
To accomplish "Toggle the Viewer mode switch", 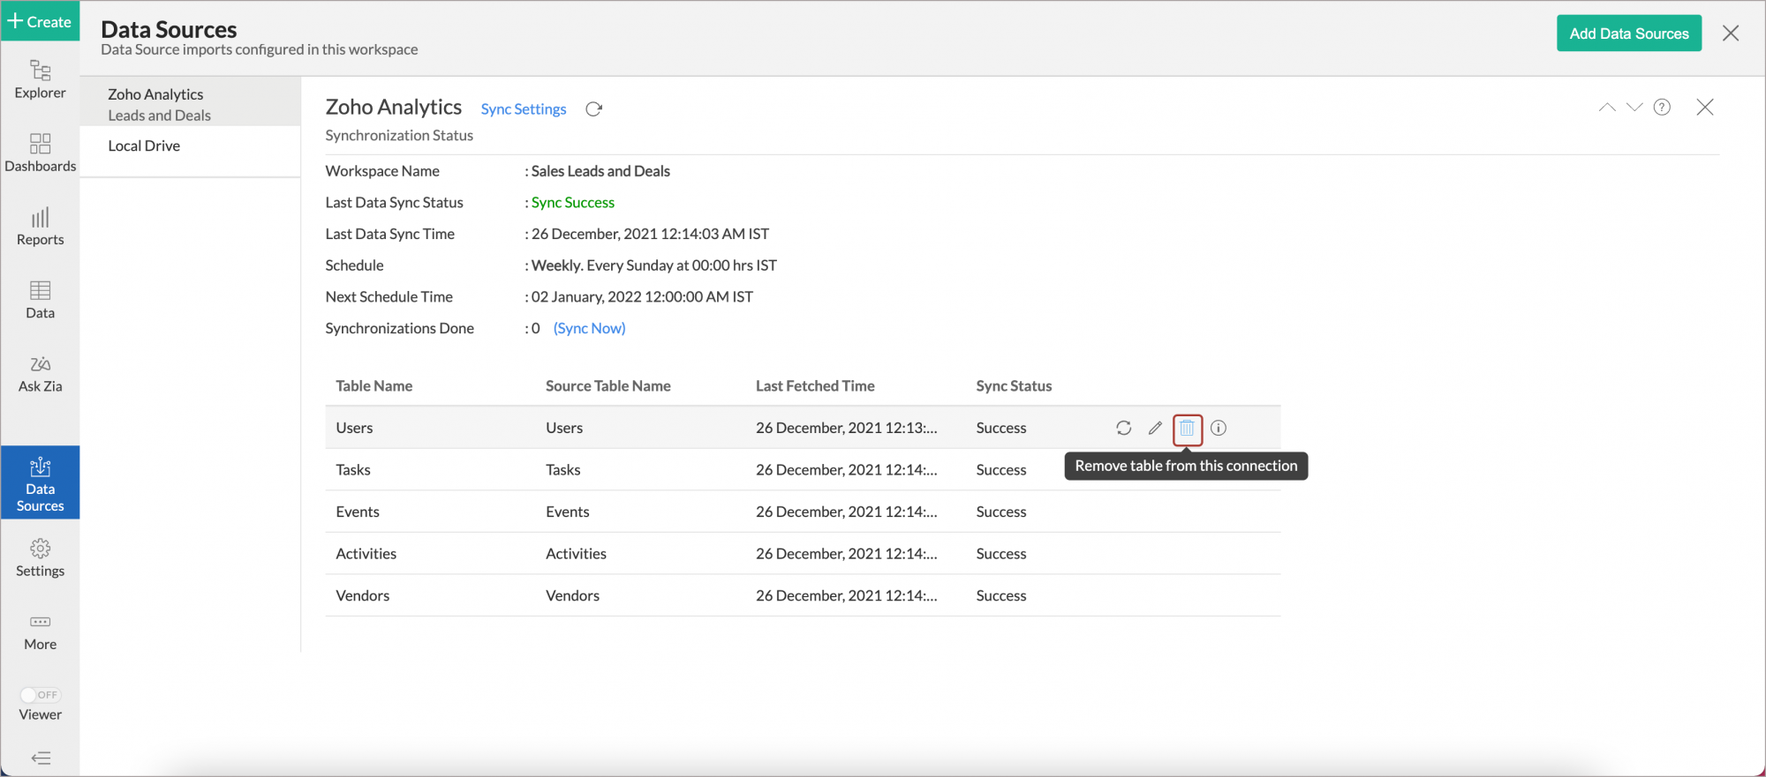I will (x=40, y=695).
